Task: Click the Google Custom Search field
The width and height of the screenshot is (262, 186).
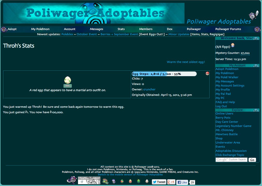Action: pyautogui.click(x=231, y=160)
